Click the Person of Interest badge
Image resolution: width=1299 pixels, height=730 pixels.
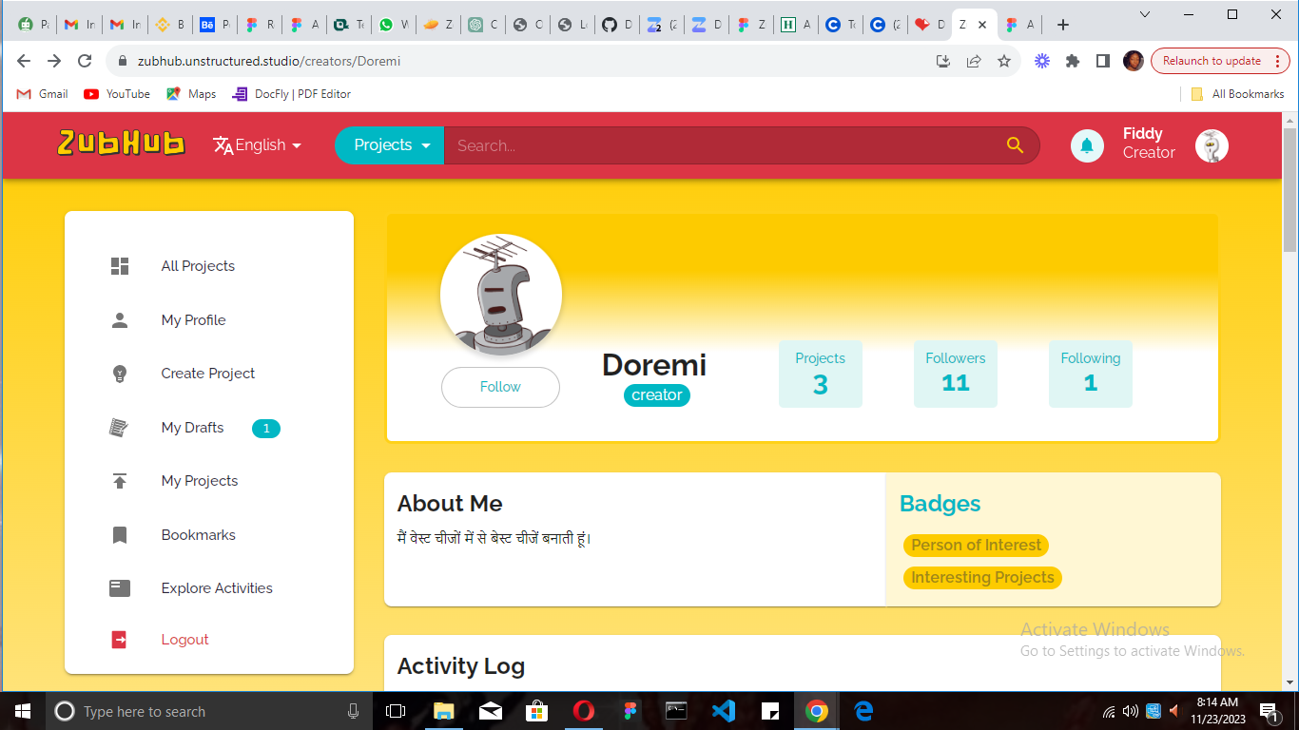click(976, 546)
